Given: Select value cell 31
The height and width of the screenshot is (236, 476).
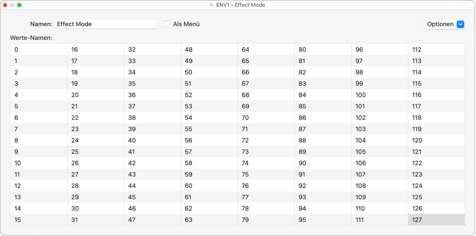Looking at the screenshot, I should pos(95,220).
